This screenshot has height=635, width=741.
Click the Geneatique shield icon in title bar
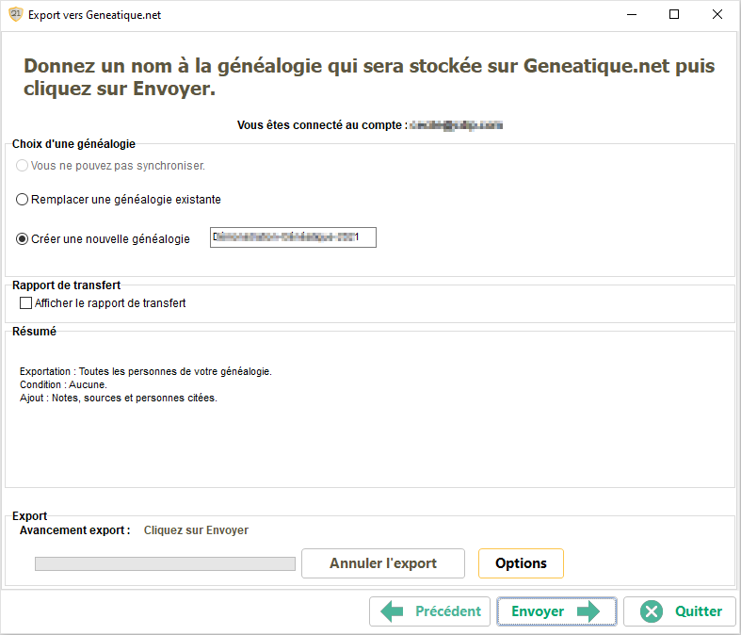(x=16, y=14)
